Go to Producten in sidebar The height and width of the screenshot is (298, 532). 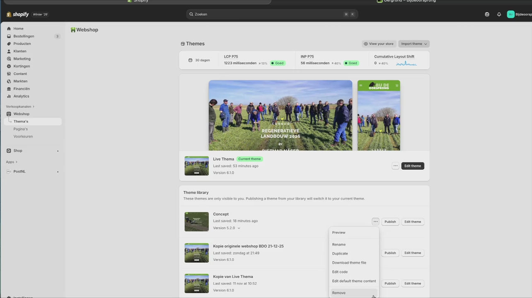[22, 43]
